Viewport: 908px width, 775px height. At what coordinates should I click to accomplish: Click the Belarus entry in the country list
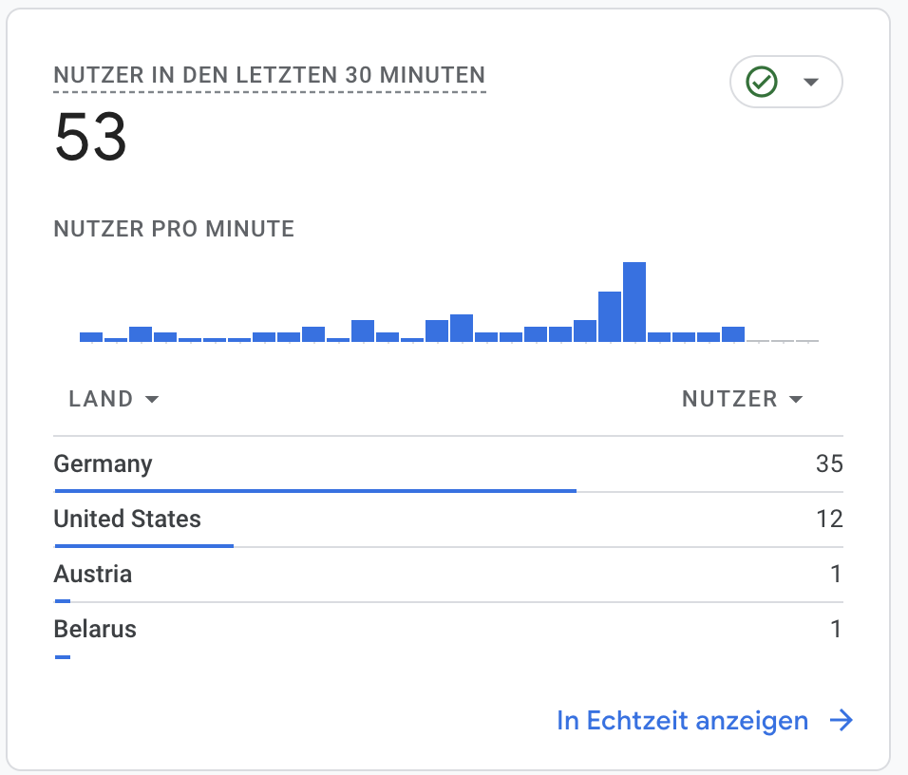pyautogui.click(x=95, y=629)
